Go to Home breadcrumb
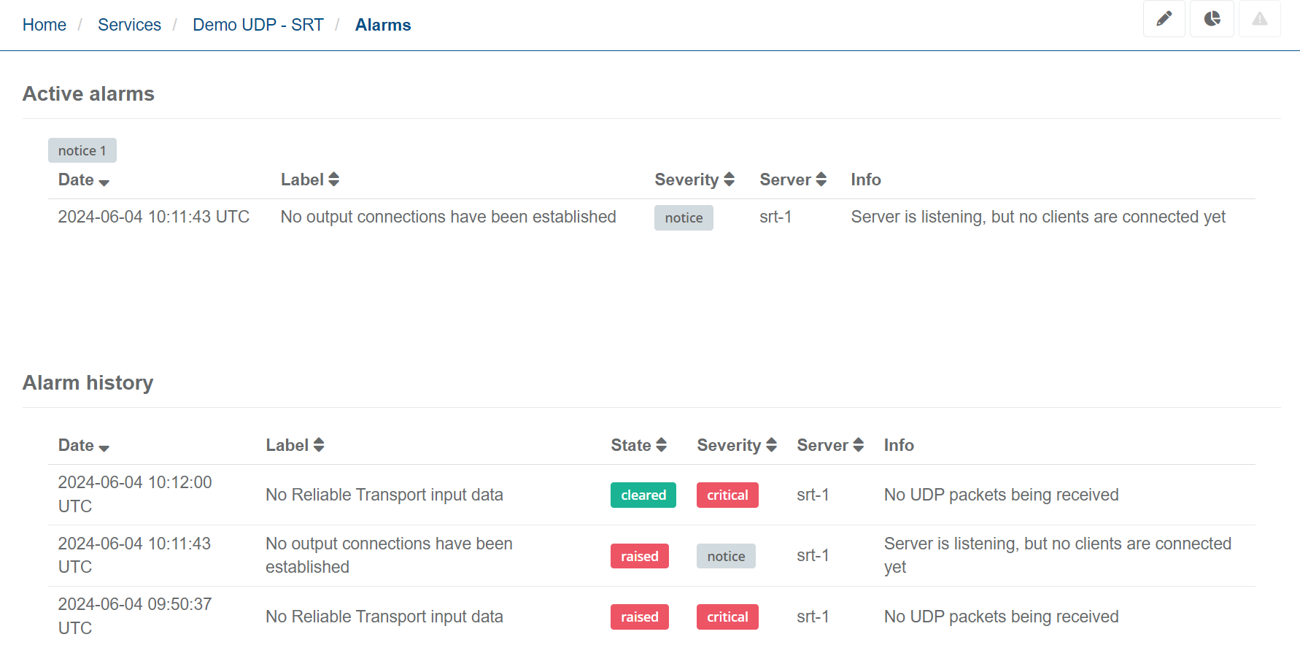This screenshot has width=1300, height=672. [45, 25]
